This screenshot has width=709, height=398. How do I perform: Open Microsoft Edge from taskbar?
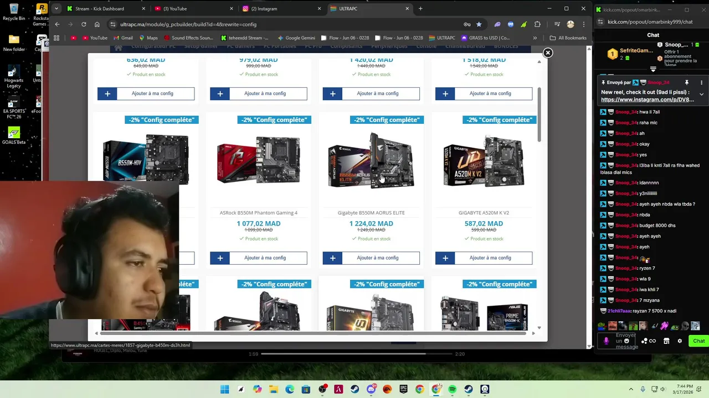(290, 389)
